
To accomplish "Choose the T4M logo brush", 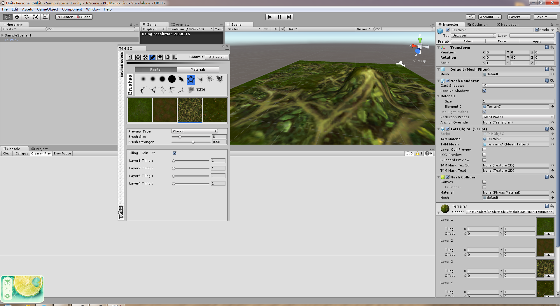I will click(x=201, y=90).
